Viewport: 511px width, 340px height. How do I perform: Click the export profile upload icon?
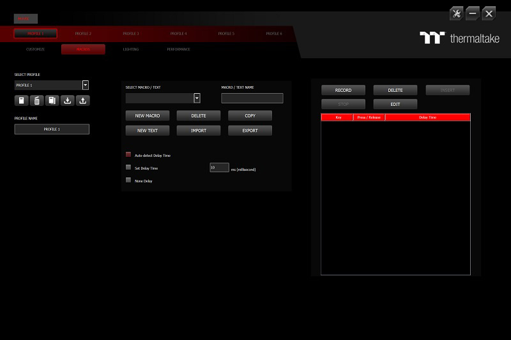pyautogui.click(x=83, y=100)
